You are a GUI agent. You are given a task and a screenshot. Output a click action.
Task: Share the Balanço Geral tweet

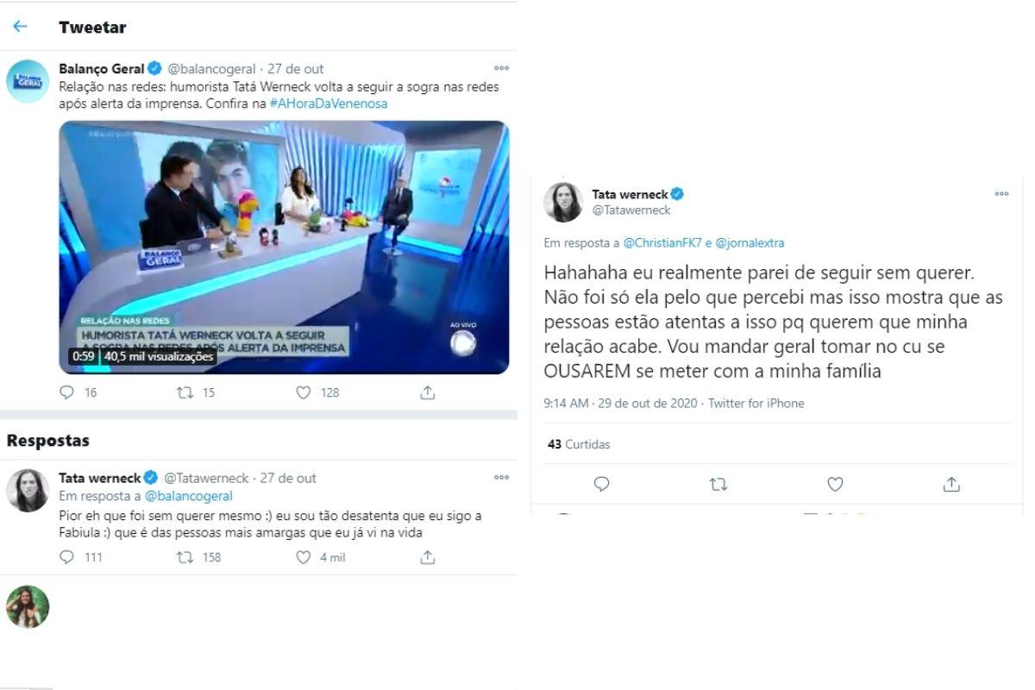coord(427,392)
